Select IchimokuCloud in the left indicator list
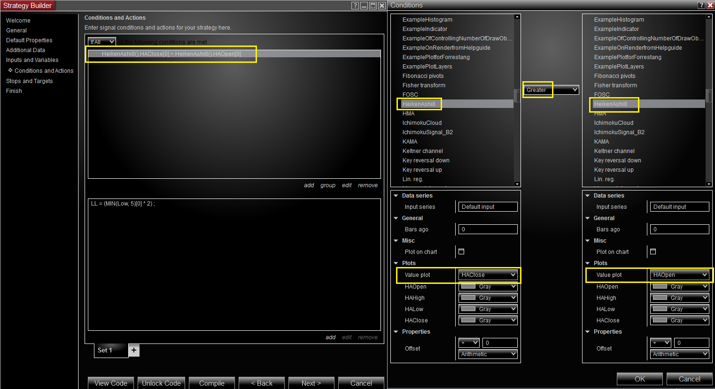The width and height of the screenshot is (715, 389). click(x=422, y=123)
